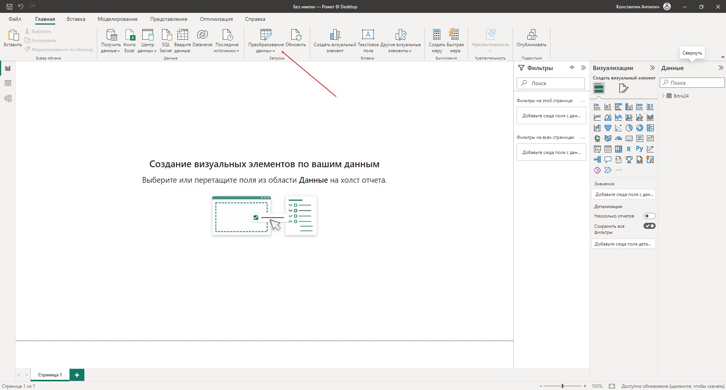Open Dataverse connector

202,38
